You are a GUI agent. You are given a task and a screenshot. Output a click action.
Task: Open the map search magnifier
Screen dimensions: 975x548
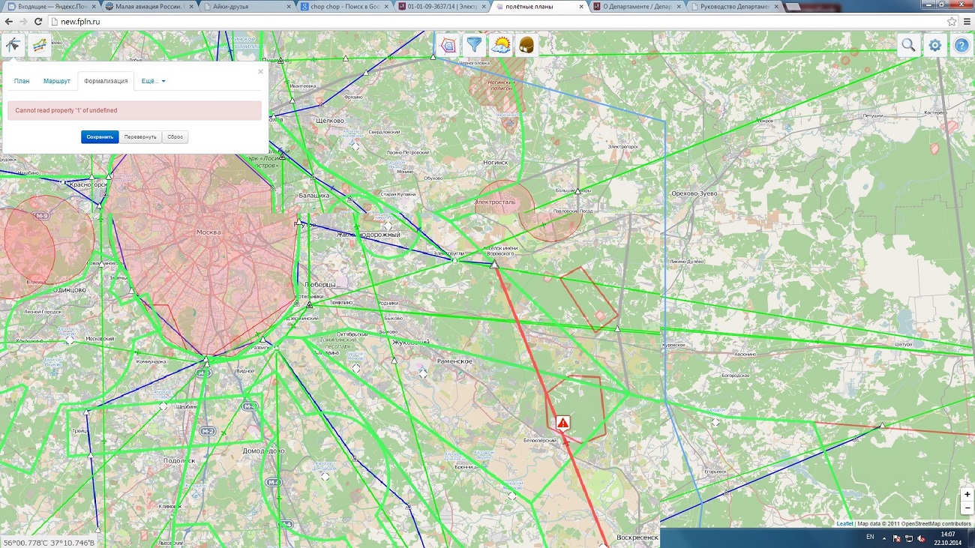click(908, 45)
